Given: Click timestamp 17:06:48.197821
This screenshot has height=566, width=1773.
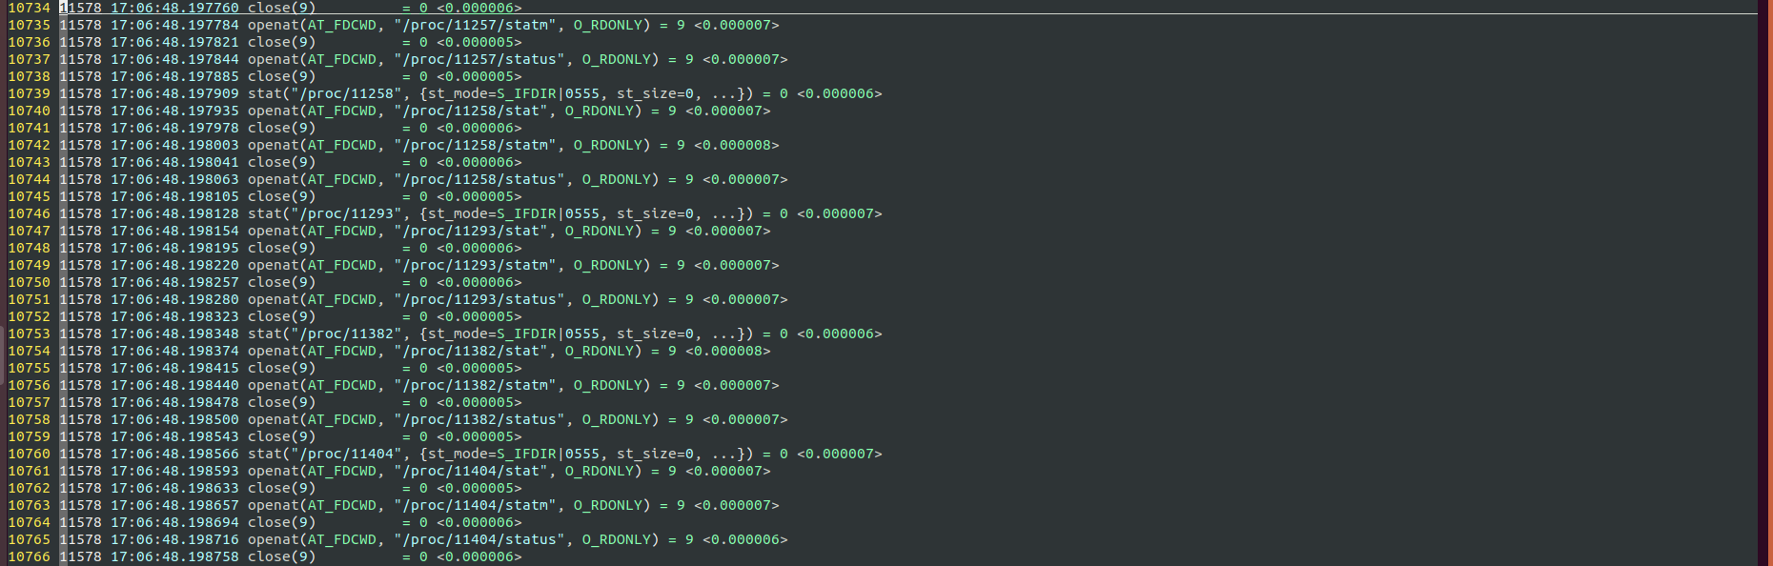Looking at the screenshot, I should 174,42.
